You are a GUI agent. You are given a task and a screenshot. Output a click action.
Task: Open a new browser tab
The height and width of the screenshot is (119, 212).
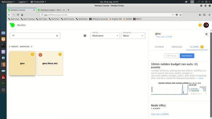[68, 10]
